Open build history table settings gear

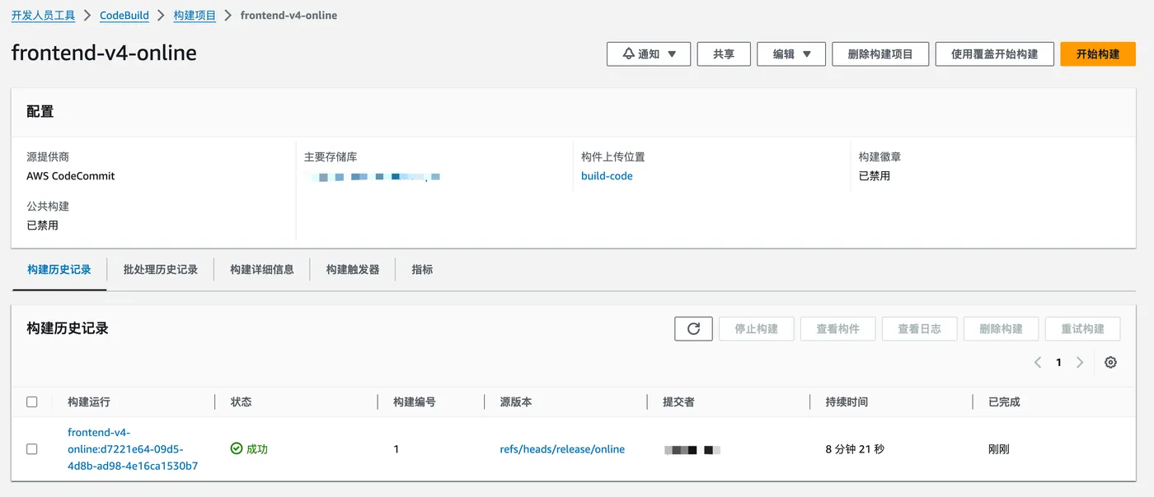point(1110,362)
